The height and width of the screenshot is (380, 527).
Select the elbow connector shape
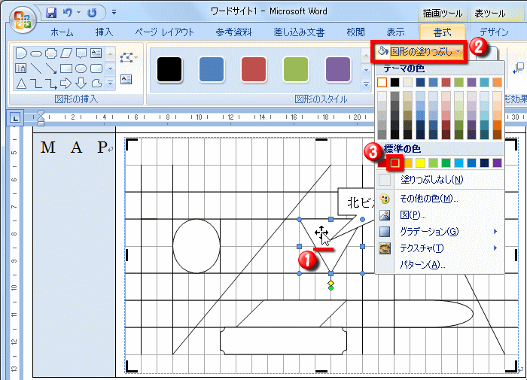[36, 84]
